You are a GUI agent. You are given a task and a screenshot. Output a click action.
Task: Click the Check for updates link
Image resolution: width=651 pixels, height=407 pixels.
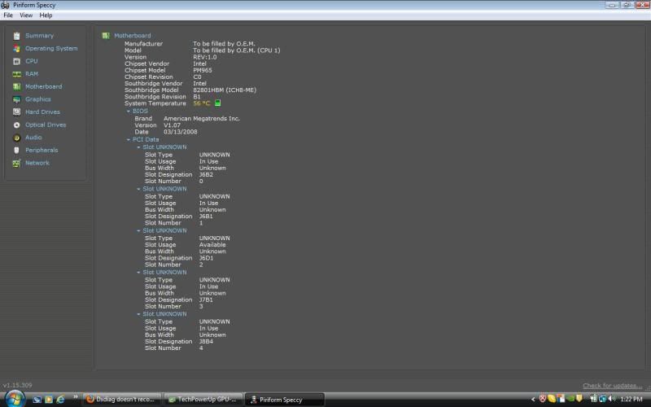tap(612, 386)
